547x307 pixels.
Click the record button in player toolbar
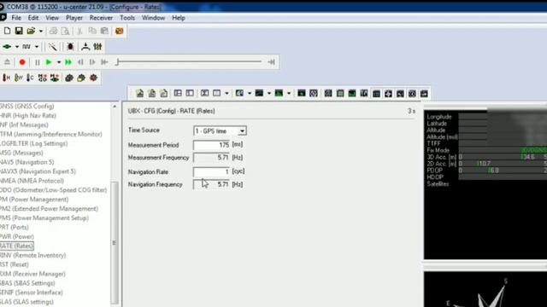[22, 62]
